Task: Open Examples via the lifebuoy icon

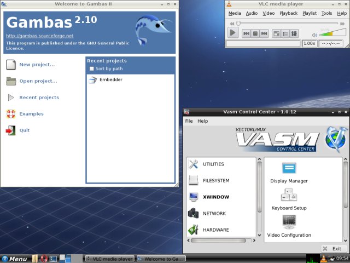Action: pos(11,114)
